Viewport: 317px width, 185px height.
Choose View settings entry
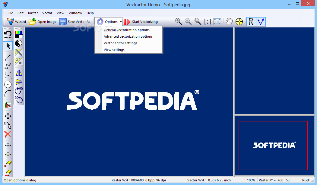click(128, 50)
